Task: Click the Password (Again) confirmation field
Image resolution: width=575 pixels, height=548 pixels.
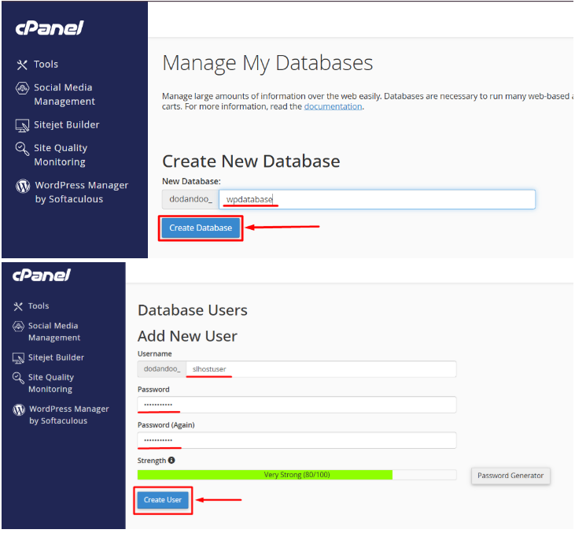Action: pyautogui.click(x=297, y=439)
